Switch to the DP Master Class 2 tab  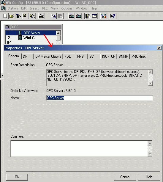point(48,57)
